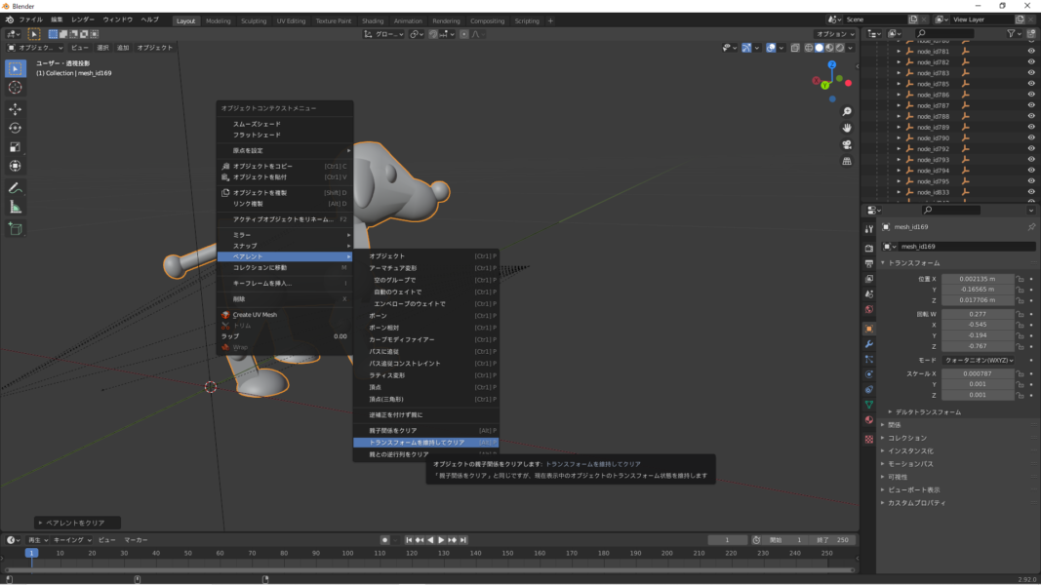Open the グロー transform orientation dropdown

tap(383, 34)
